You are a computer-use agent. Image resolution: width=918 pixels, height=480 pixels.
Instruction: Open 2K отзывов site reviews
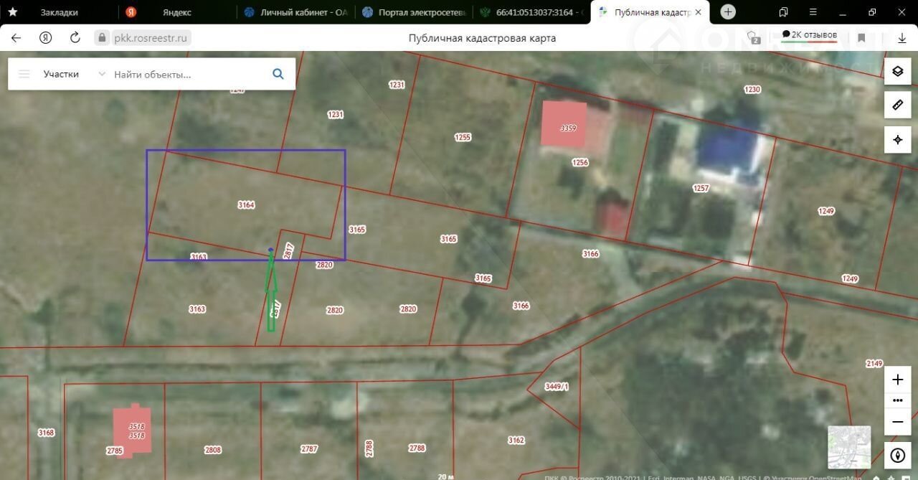(809, 35)
